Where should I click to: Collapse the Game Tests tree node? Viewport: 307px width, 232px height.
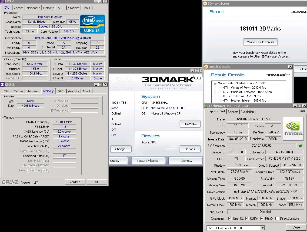[215, 83]
